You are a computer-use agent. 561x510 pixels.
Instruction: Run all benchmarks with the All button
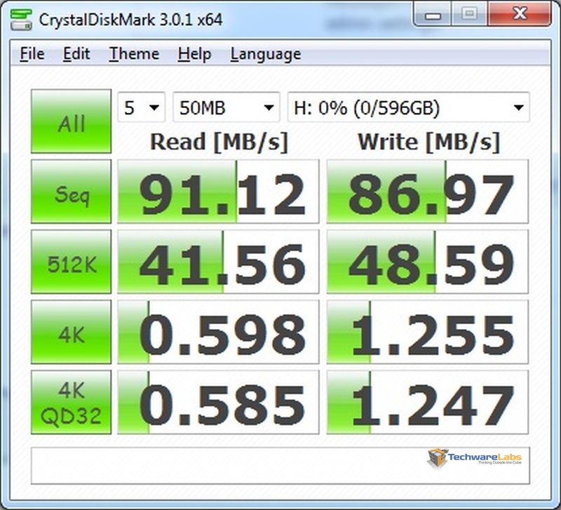[x=72, y=121]
